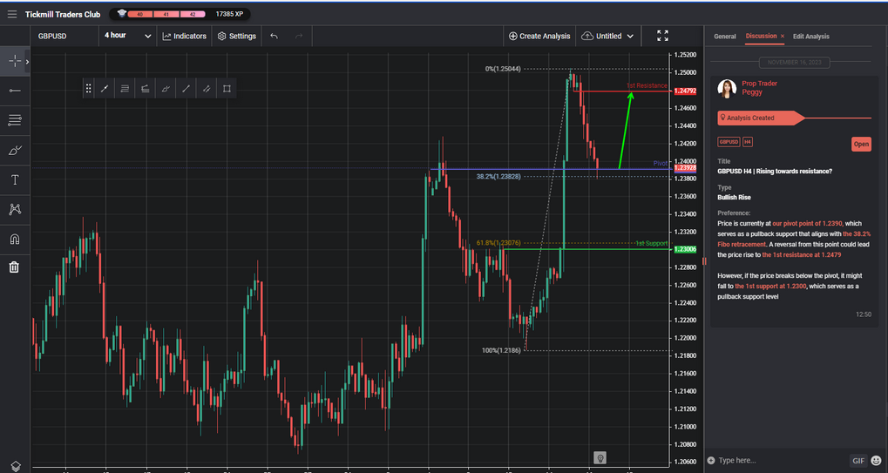Click the redo arrow
888x473 pixels.
[299, 36]
